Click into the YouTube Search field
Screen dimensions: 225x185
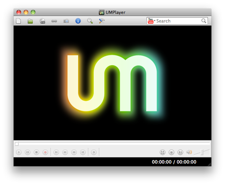click(178, 21)
